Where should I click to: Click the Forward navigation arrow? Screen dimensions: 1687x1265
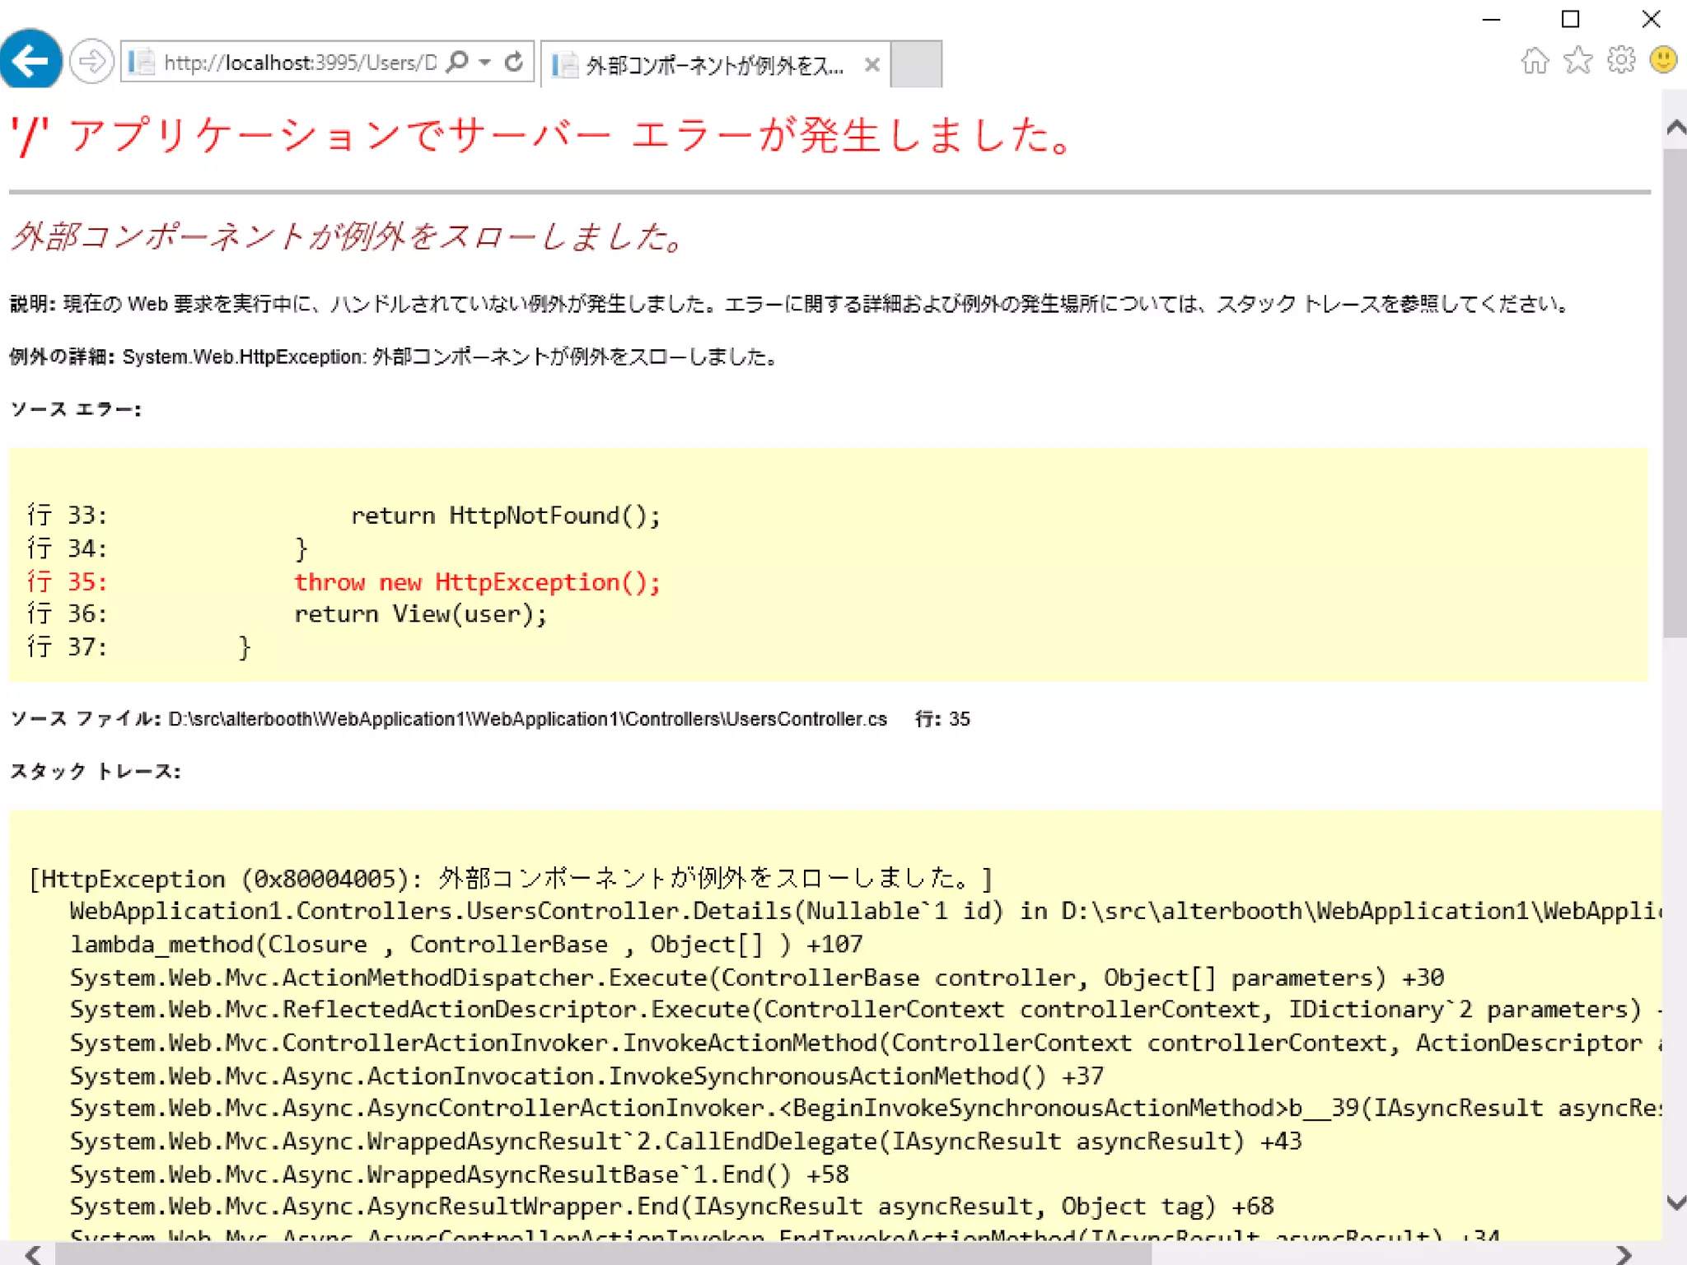point(91,61)
